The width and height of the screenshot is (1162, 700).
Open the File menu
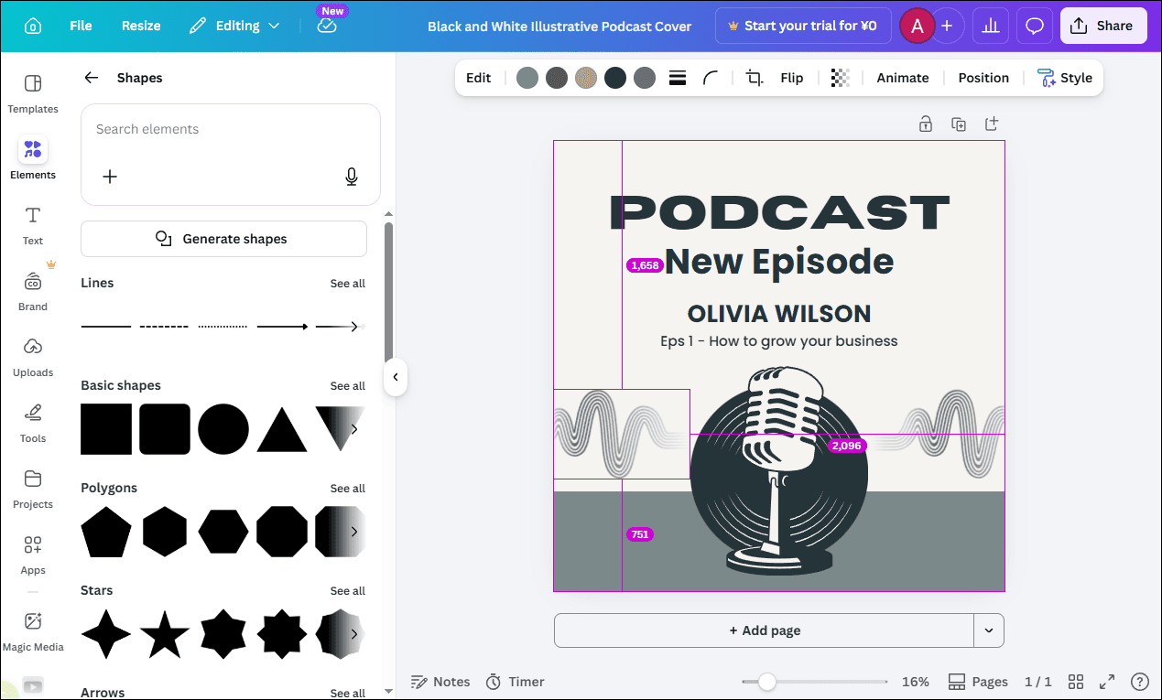81,26
